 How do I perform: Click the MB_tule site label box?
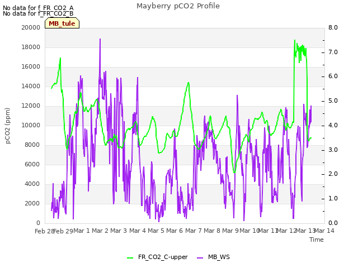(62, 23)
